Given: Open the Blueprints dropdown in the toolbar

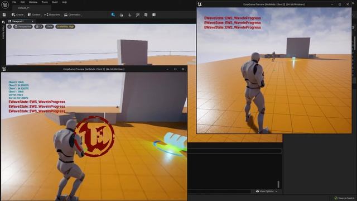Looking at the screenshot, I should pyautogui.click(x=52, y=15).
